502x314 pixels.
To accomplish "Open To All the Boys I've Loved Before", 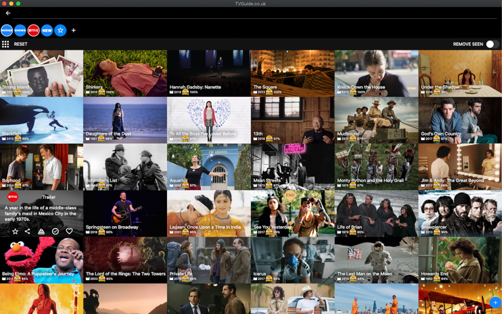I will pyautogui.click(x=209, y=120).
